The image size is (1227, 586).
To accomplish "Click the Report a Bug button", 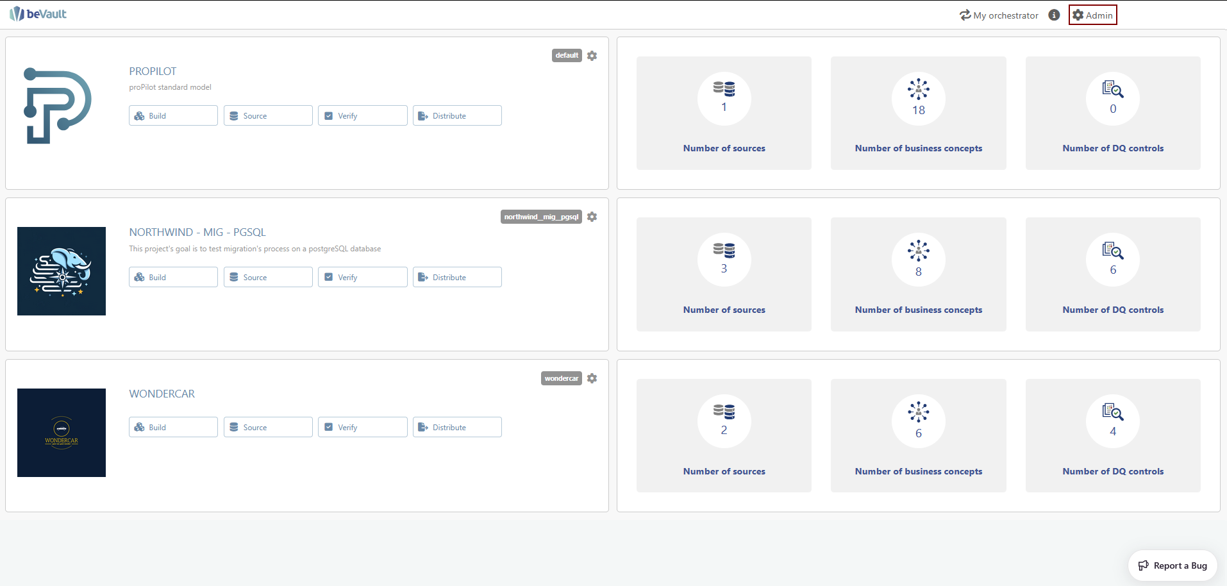I will 1173,565.
